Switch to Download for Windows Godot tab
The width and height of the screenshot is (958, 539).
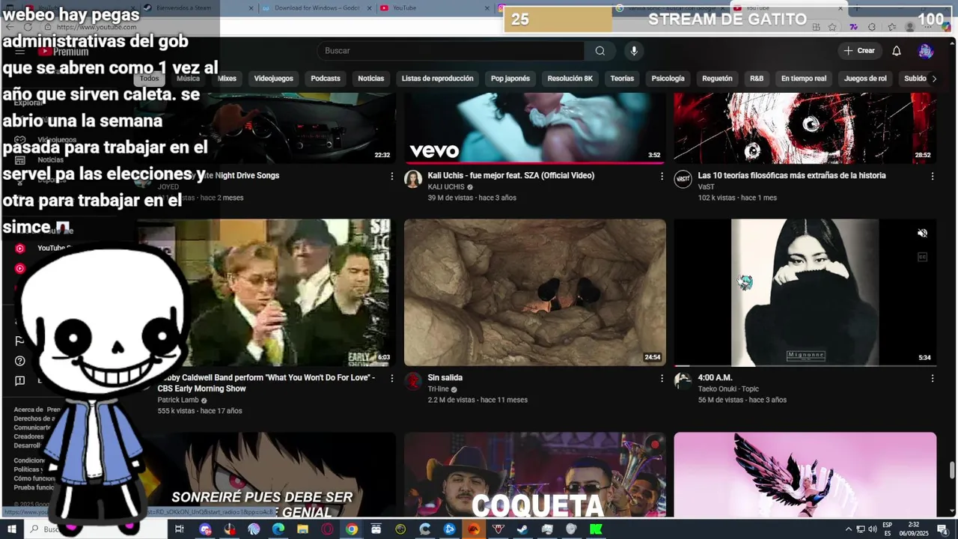317,7
